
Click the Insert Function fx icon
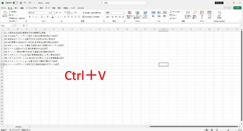(24, 25)
